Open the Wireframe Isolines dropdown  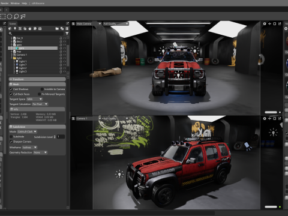coord(29,148)
